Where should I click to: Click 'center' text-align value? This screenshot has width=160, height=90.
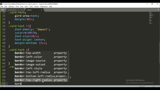[x=39, y=39]
